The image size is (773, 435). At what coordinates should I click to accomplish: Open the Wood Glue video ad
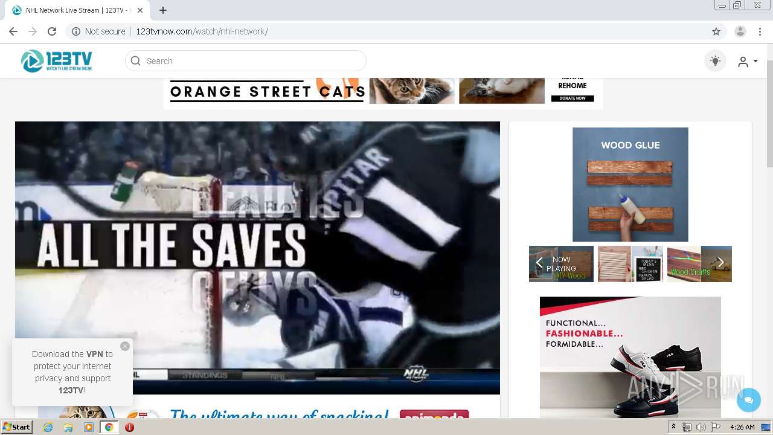tap(630, 184)
